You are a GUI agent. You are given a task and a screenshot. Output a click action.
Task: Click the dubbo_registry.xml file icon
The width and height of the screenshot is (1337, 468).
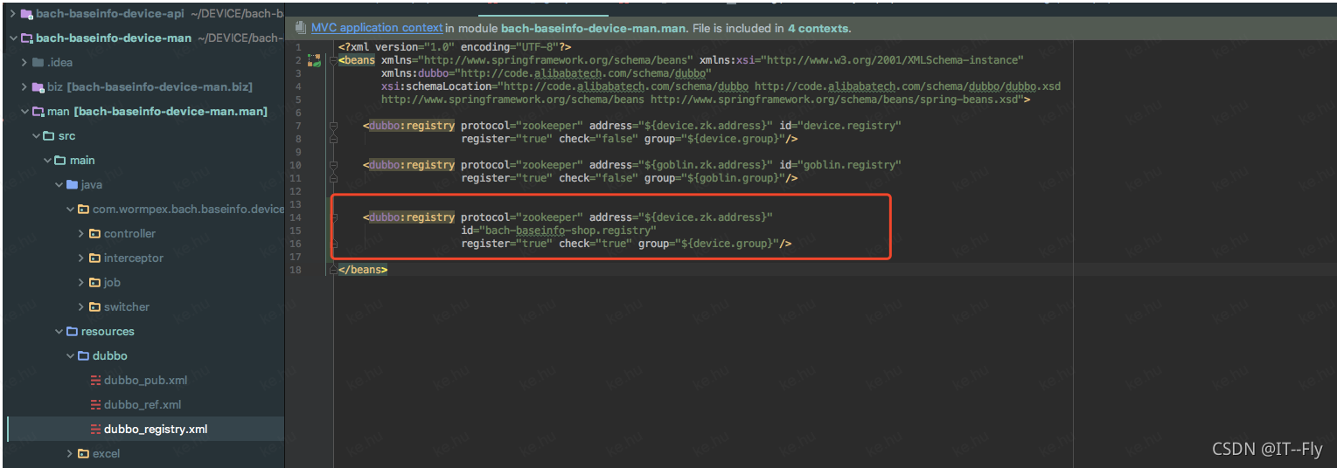point(96,430)
